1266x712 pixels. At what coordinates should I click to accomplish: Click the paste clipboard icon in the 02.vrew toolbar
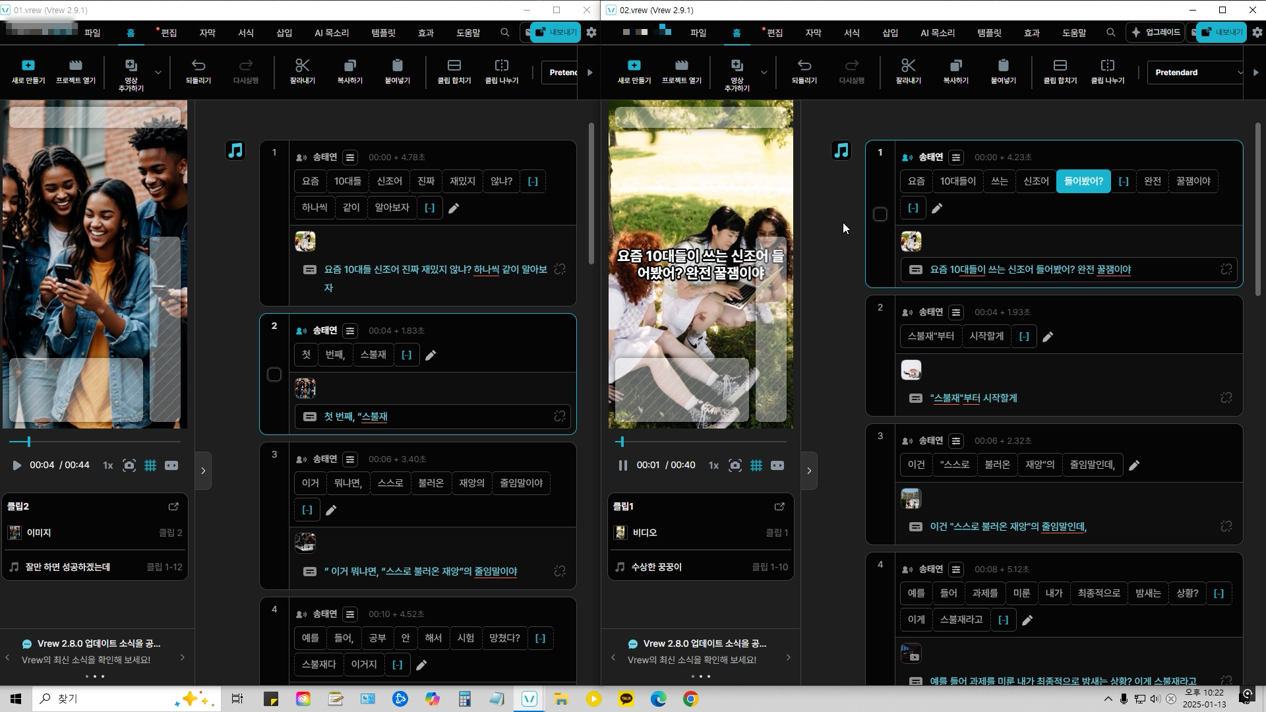click(1003, 66)
